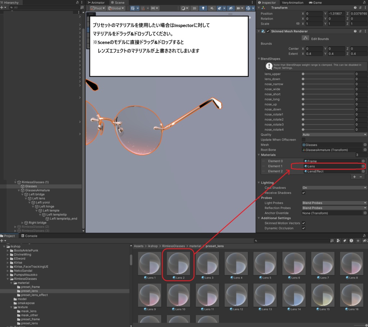Screen dimensions: 368x327
Task: Click Edit Bounds icon button
Action: (x=305, y=38)
